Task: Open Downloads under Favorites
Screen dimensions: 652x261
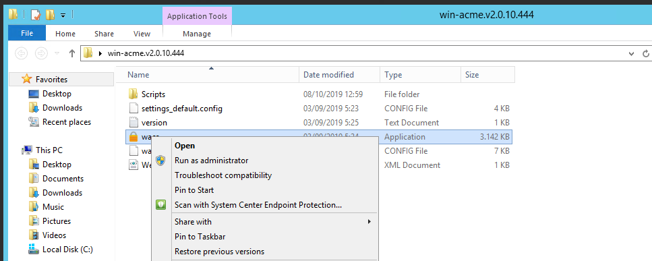Action: tap(62, 108)
